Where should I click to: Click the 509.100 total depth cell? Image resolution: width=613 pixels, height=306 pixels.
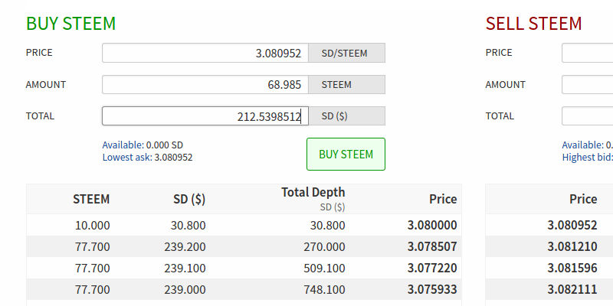coord(324,269)
